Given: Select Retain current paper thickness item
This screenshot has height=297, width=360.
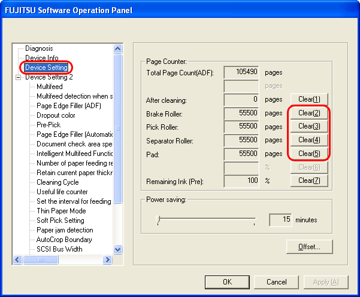Looking at the screenshot, I should pos(75,173).
